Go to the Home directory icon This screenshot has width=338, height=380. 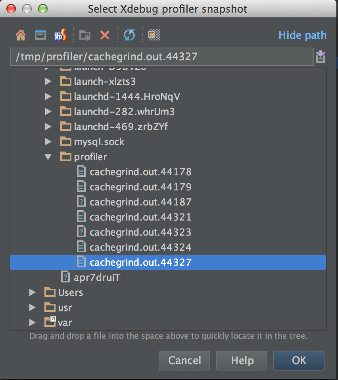click(x=21, y=35)
